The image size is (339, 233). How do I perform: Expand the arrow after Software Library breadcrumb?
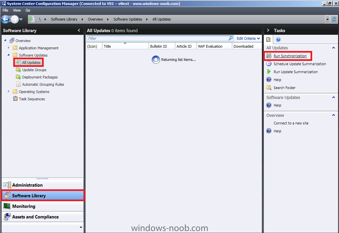tap(82, 19)
